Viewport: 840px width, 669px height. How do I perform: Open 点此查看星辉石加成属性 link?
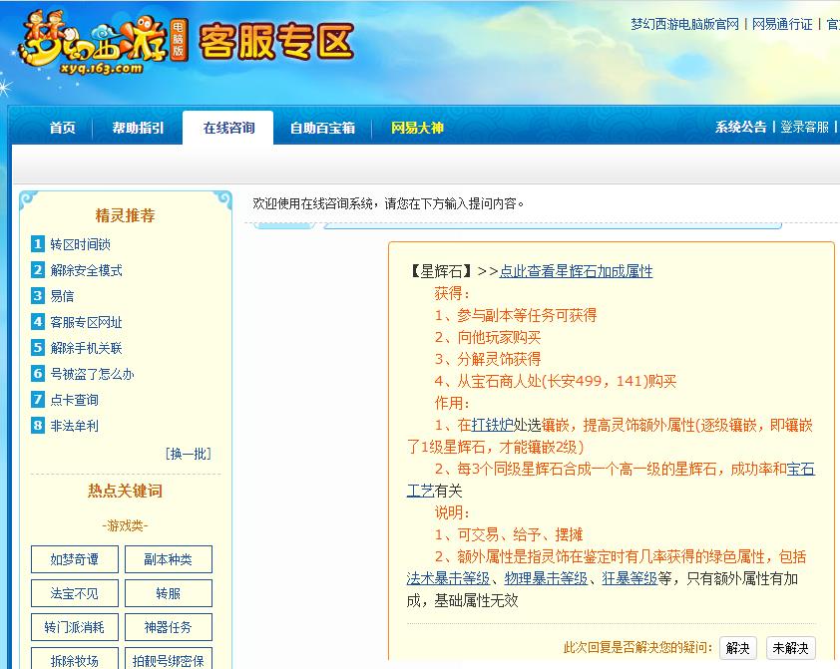(x=576, y=271)
